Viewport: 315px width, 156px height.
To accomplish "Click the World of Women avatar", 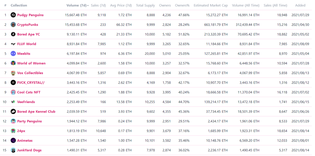I will click(13, 63).
